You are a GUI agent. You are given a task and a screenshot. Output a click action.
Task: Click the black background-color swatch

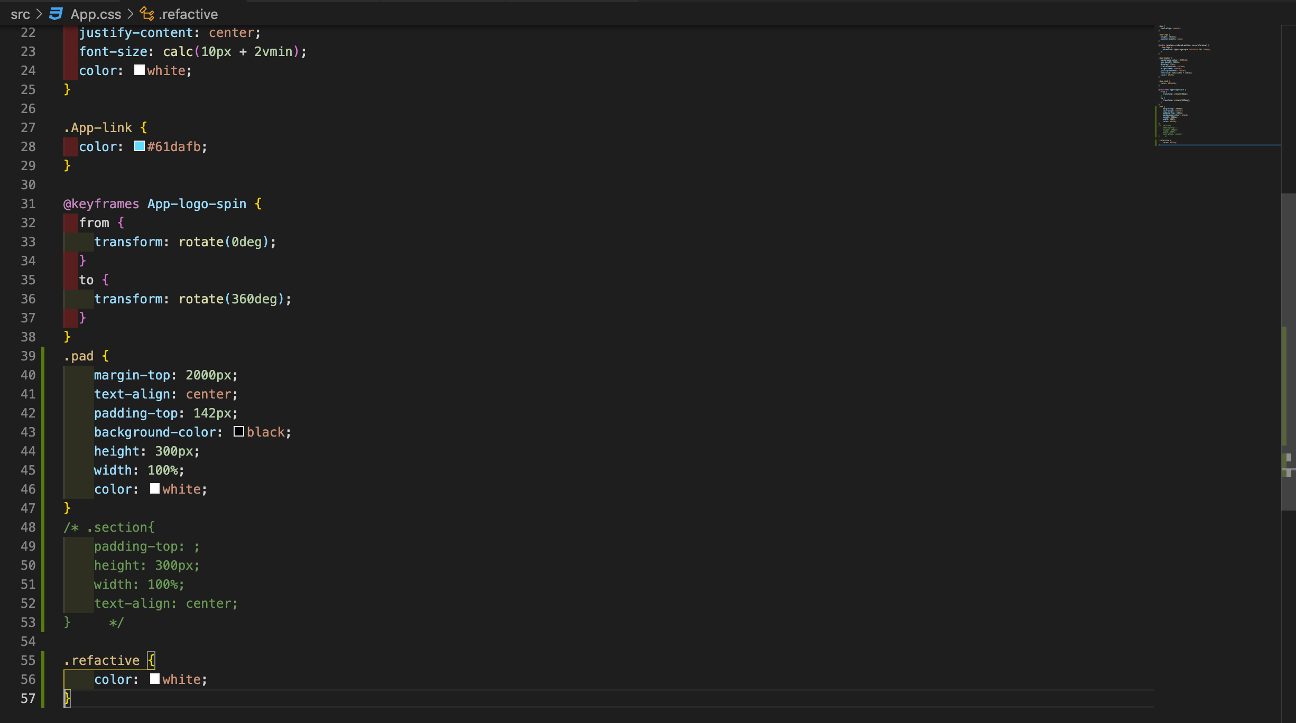pyautogui.click(x=239, y=431)
